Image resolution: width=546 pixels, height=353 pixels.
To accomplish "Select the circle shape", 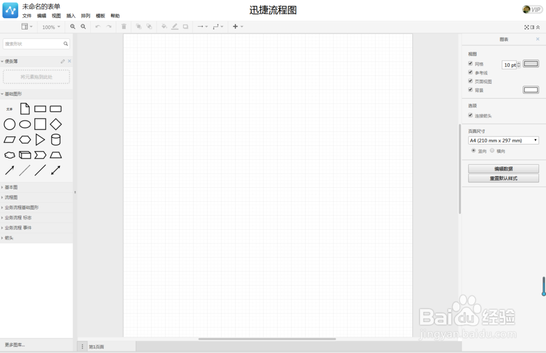I will click(9, 124).
